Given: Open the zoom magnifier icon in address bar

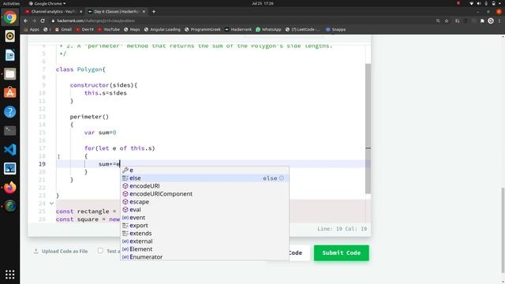Looking at the screenshot, I should coord(438,21).
